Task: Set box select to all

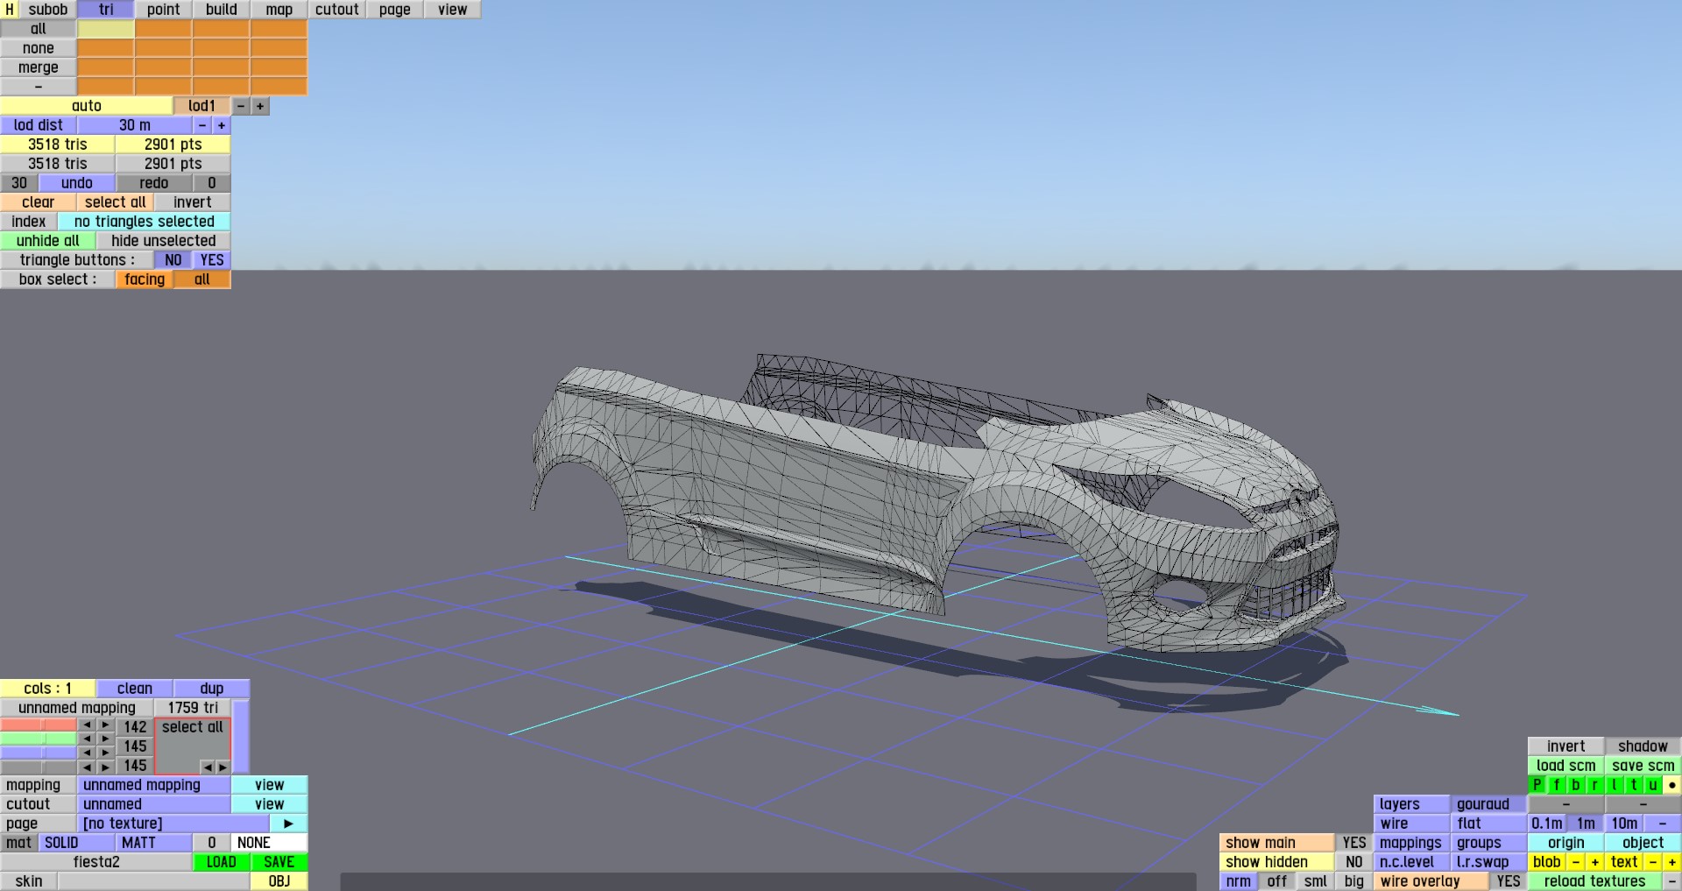Action: [202, 279]
